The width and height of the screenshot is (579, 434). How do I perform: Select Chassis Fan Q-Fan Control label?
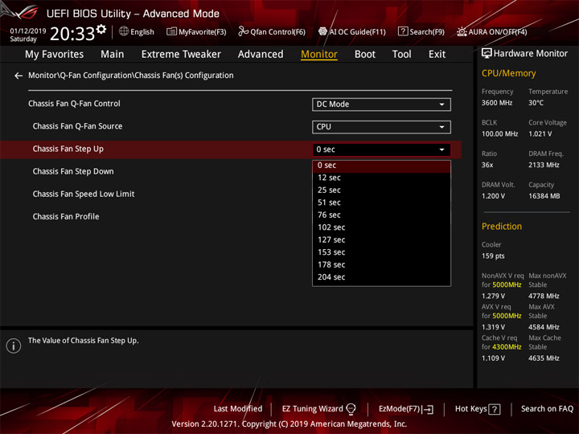click(74, 104)
